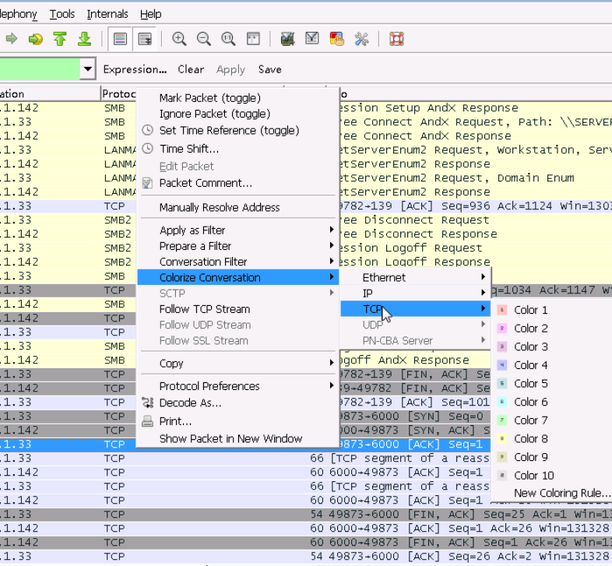The width and height of the screenshot is (612, 566).
Task: Toggle auto scroll in live capture
Action: [x=144, y=39]
